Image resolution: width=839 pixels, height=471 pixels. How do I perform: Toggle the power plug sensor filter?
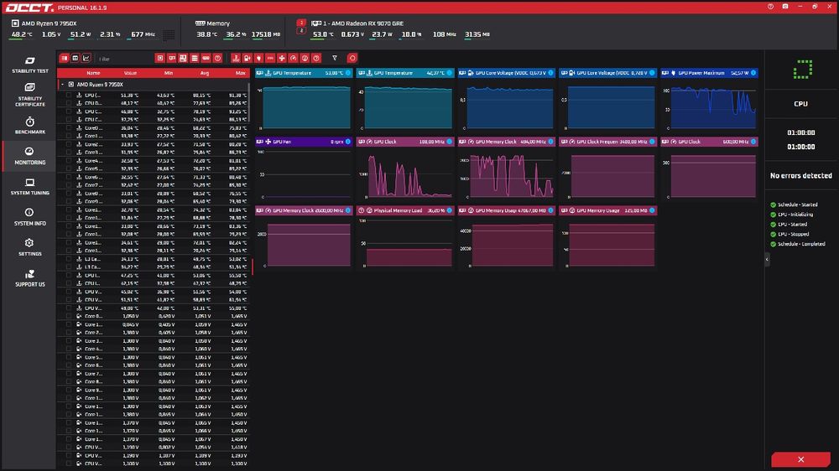259,59
